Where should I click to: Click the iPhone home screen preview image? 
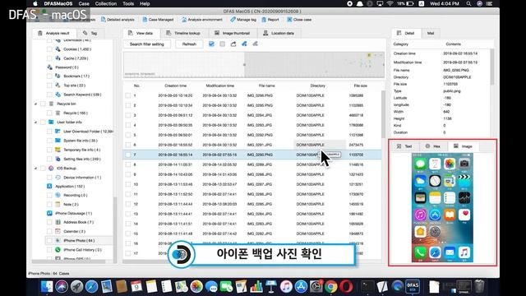coord(442,208)
